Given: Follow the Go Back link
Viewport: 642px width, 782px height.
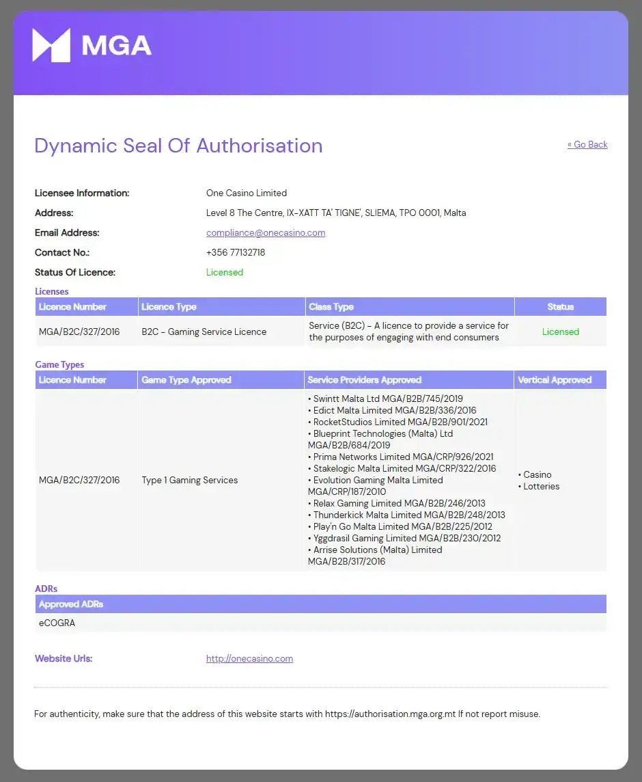Looking at the screenshot, I should click(x=587, y=145).
